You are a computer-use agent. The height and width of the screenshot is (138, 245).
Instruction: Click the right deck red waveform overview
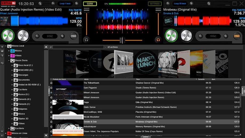tap(203, 21)
